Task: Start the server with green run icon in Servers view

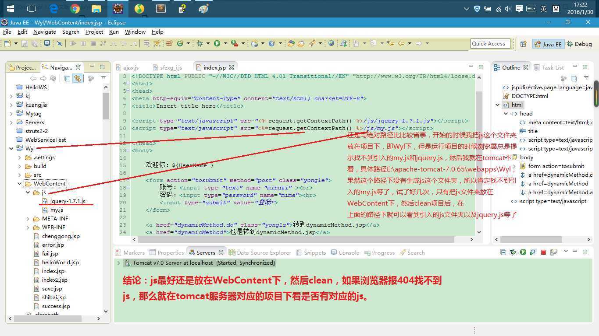Action: (523, 252)
